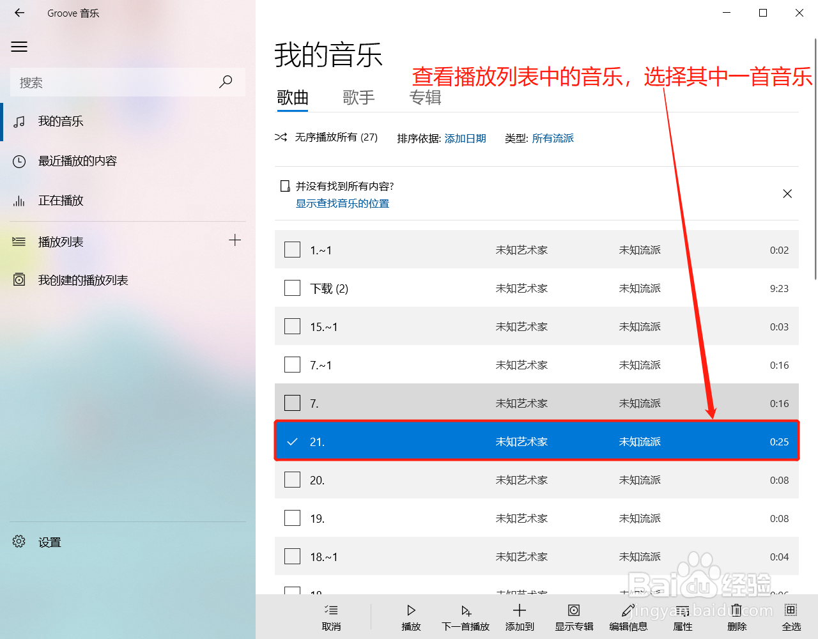Click the 删除 trash icon
Screen dimensions: 818x639
coord(736,610)
